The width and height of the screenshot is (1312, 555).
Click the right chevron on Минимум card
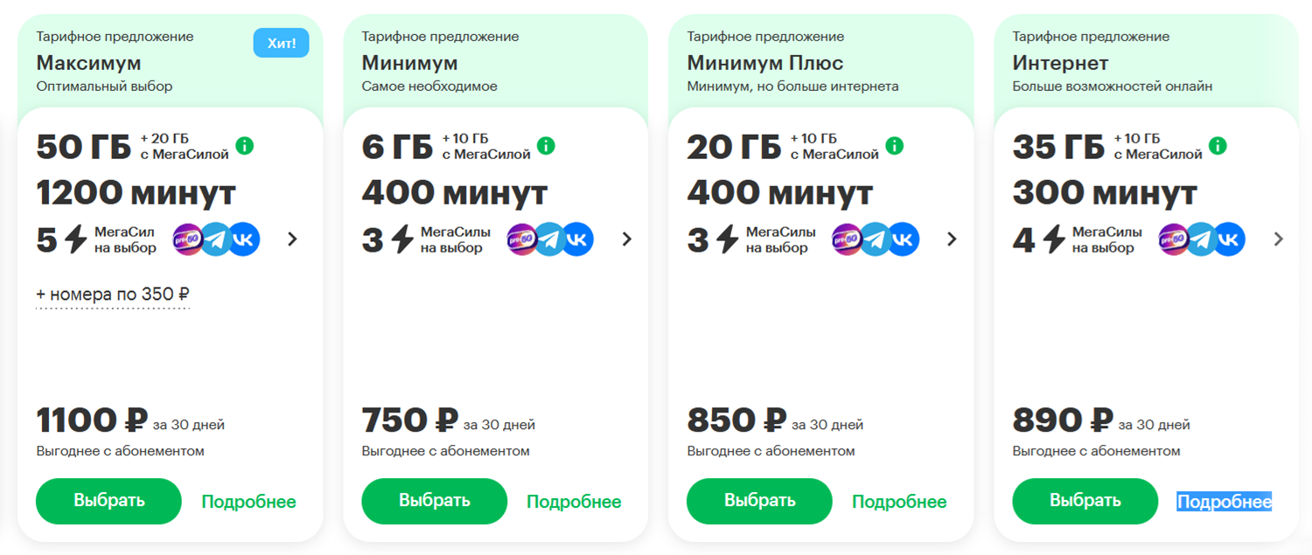[626, 238]
